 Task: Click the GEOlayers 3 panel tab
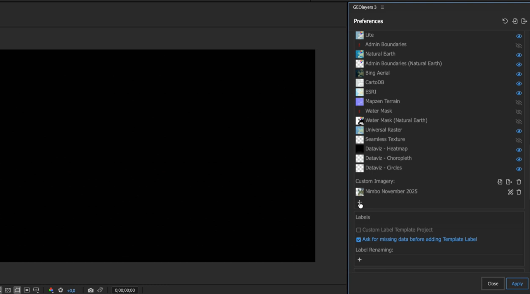point(364,7)
